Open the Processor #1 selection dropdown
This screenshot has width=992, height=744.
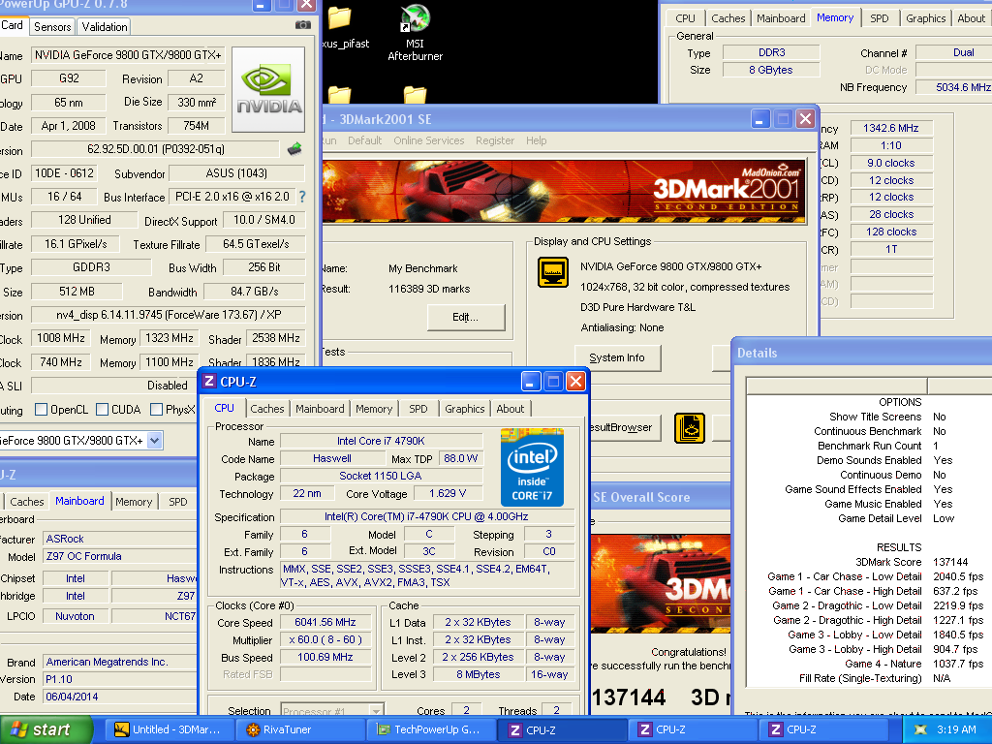(376, 710)
